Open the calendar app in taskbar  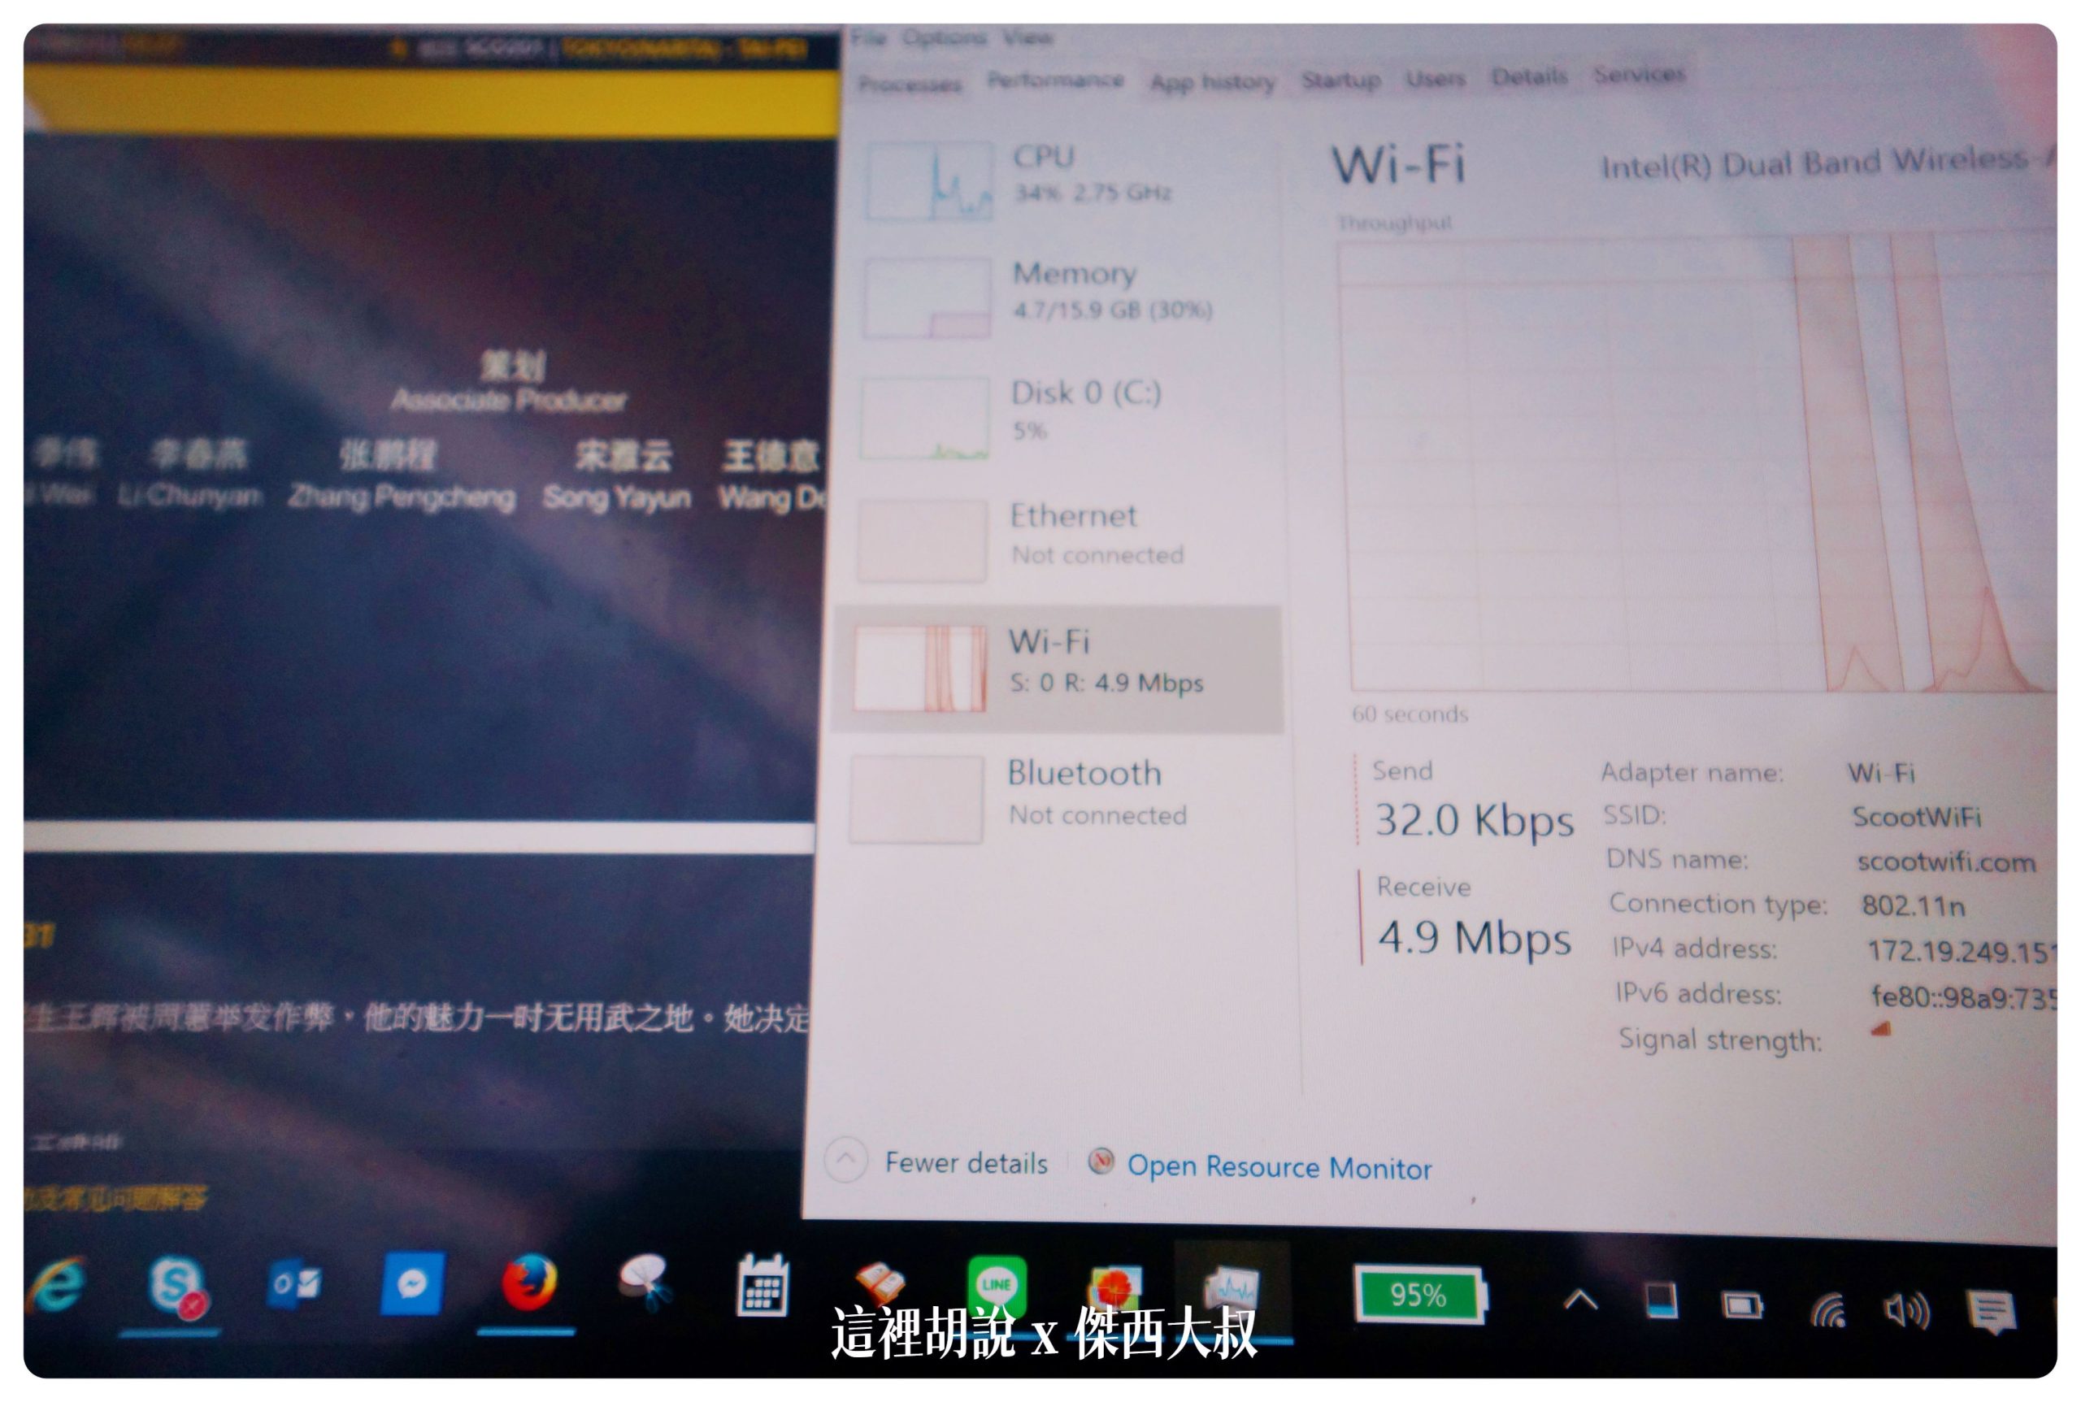click(x=762, y=1286)
